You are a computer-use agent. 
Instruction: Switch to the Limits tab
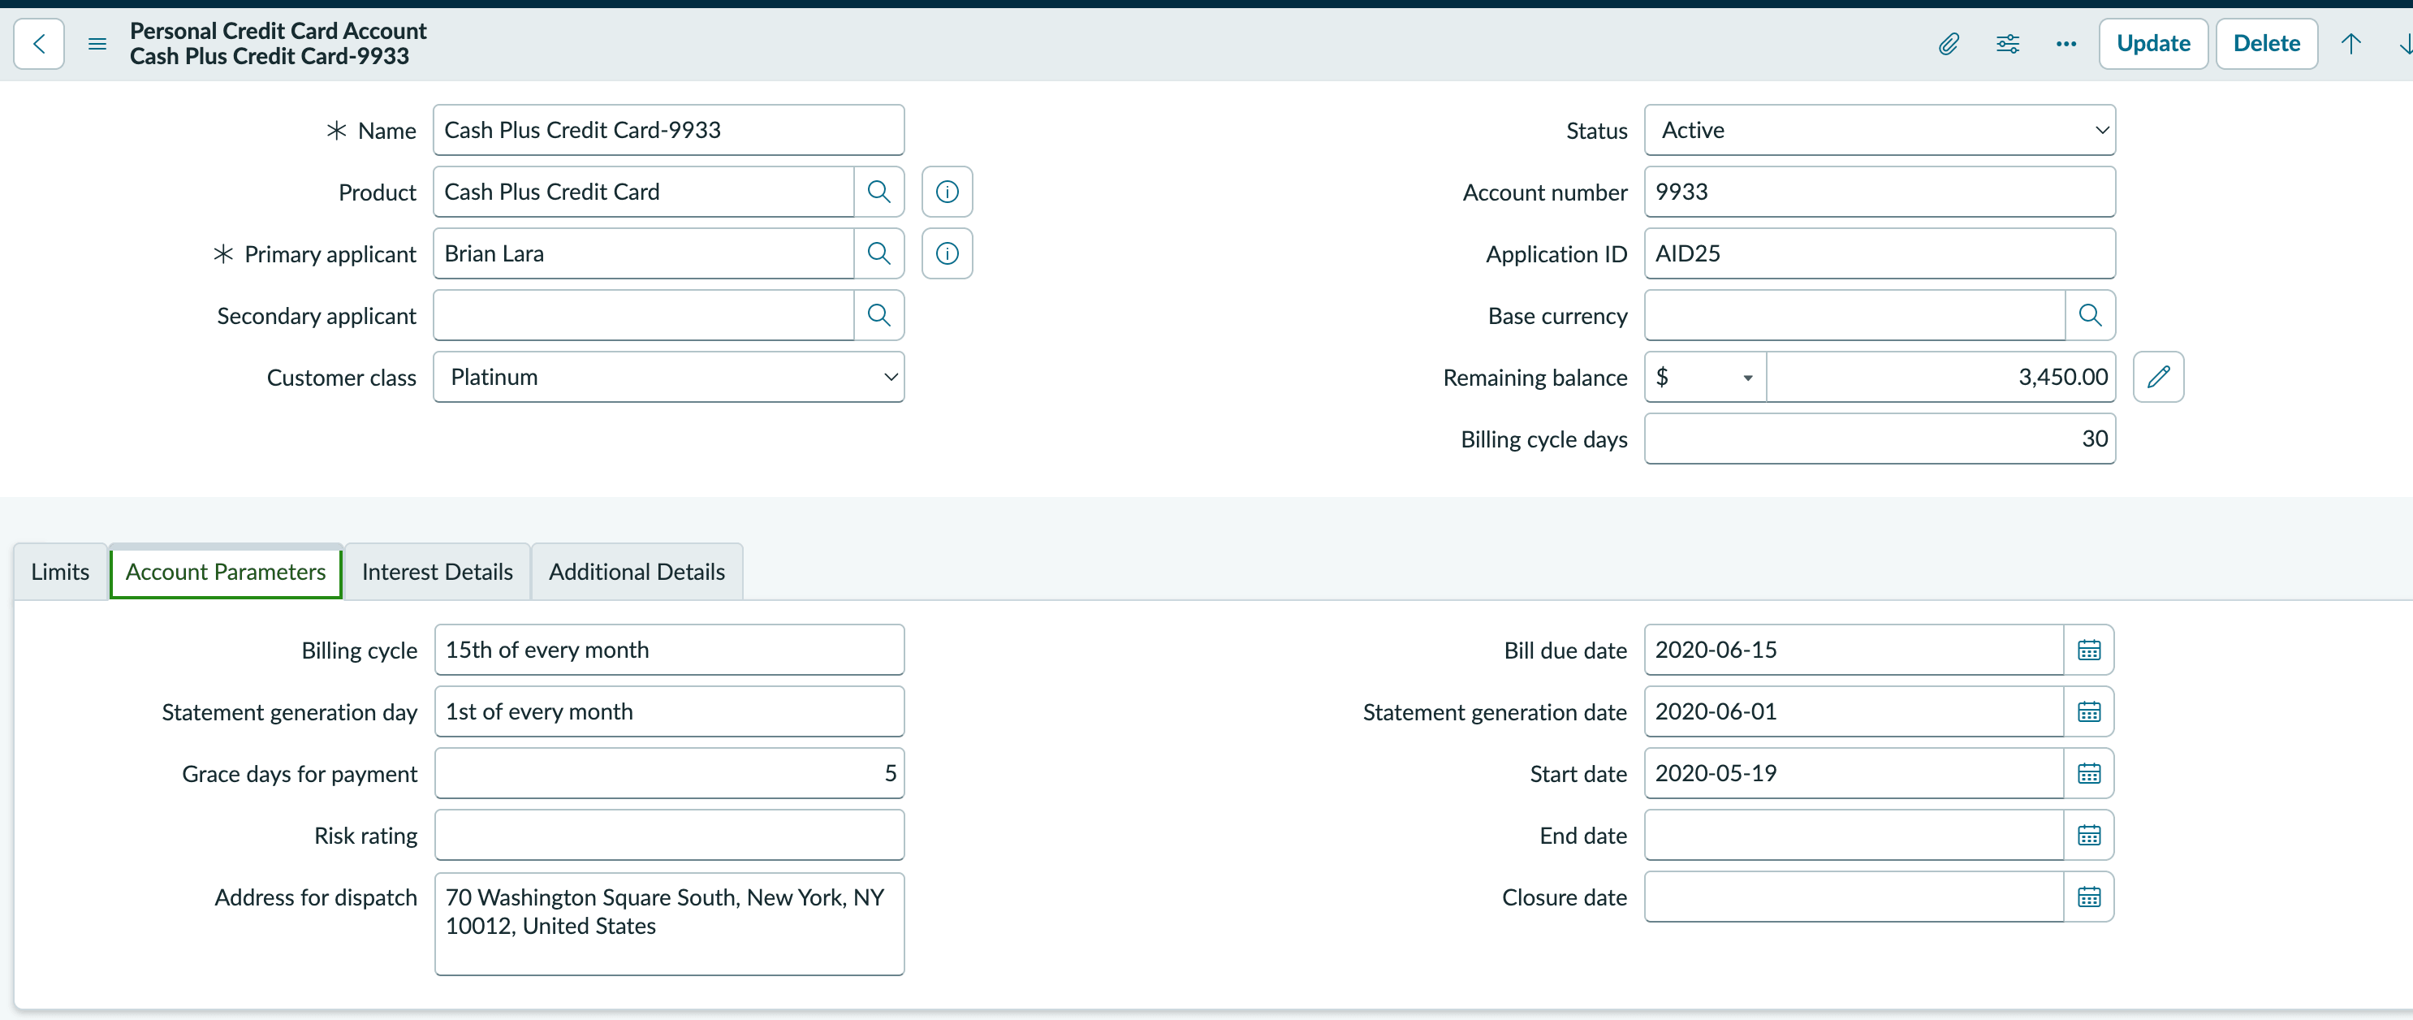pyautogui.click(x=60, y=572)
